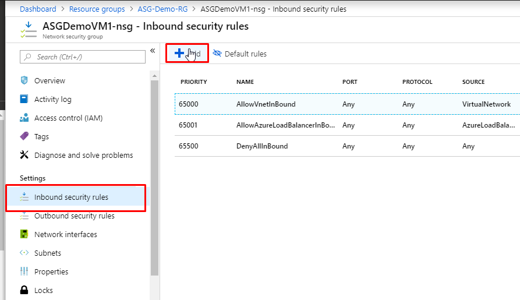
Task: Open Outbound security rules menu item
Action: [x=74, y=216]
